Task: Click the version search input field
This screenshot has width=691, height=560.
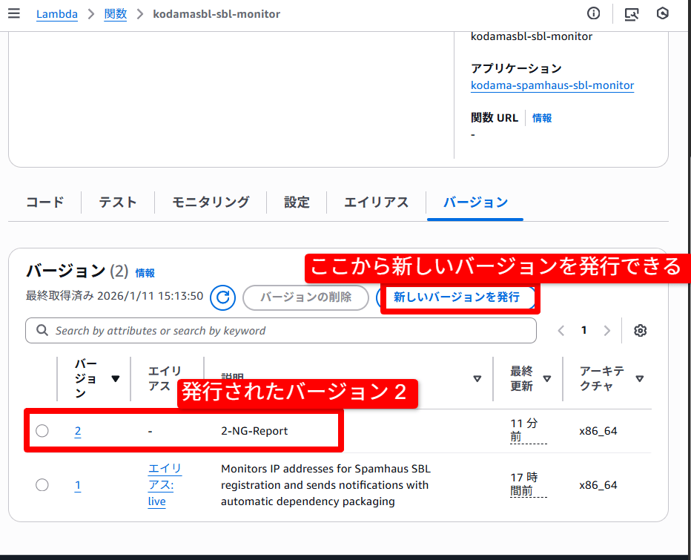Action: (282, 331)
